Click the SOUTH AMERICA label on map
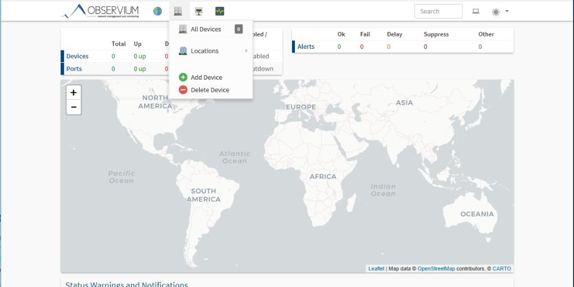Screen dimensions: 574x287 tap(203, 195)
